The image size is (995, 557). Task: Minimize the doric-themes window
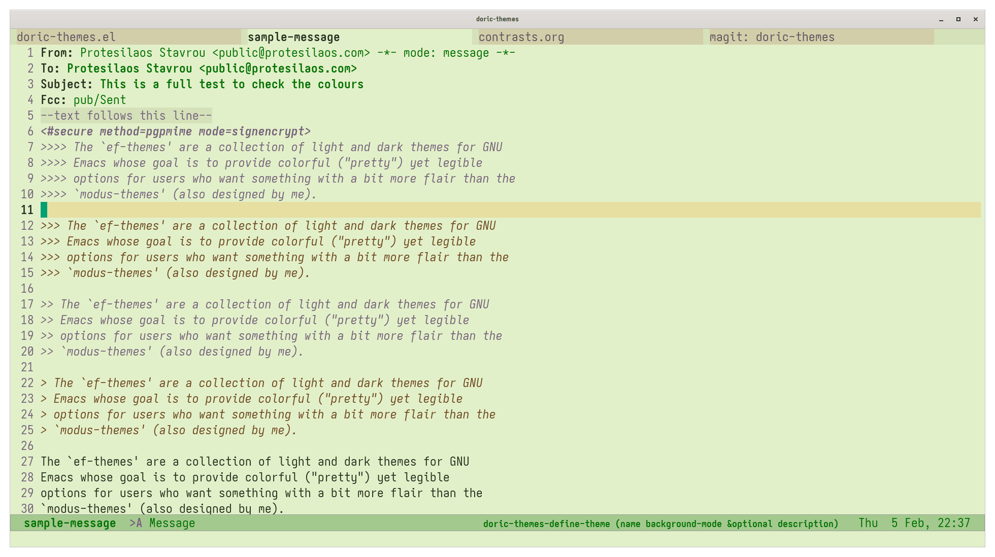(x=941, y=19)
